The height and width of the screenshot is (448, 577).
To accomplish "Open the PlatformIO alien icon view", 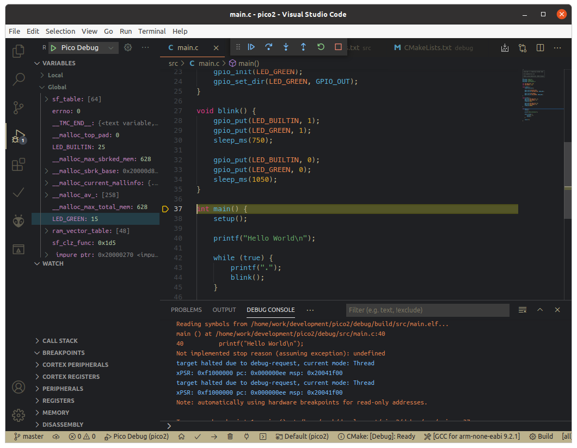I will pos(19,220).
